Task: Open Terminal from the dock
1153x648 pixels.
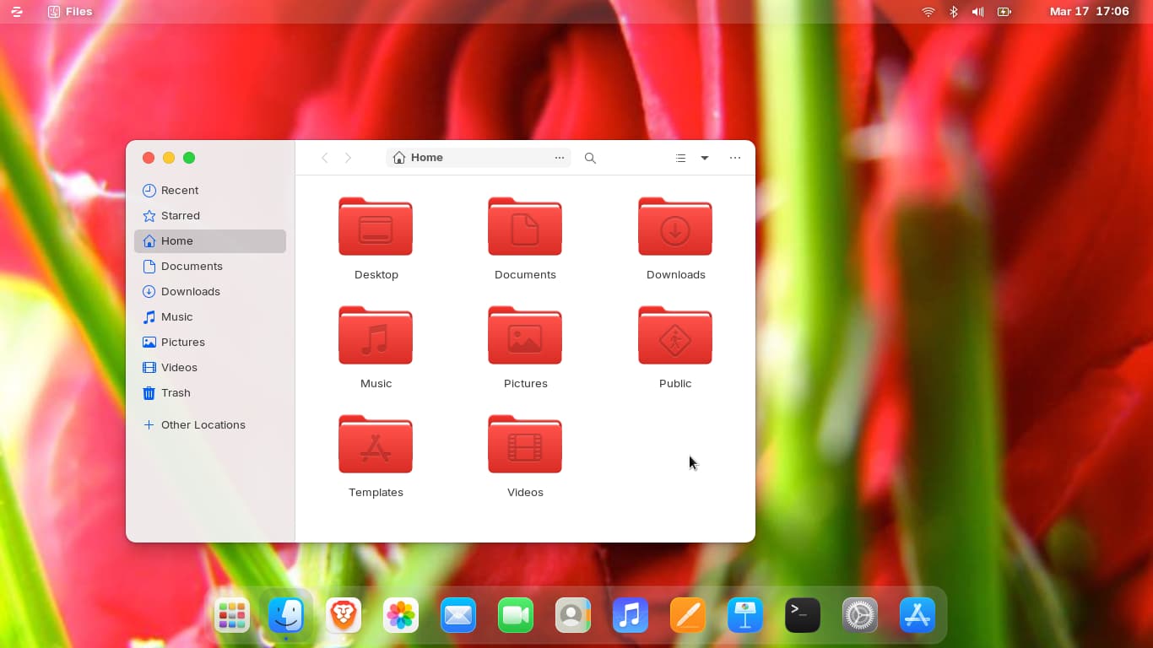Action: [x=803, y=615]
